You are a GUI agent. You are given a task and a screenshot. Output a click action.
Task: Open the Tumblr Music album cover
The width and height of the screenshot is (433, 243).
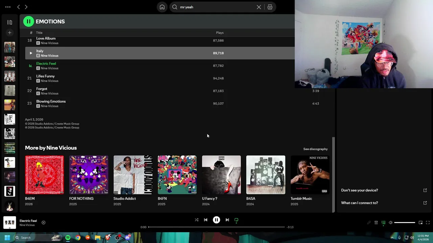point(310,175)
